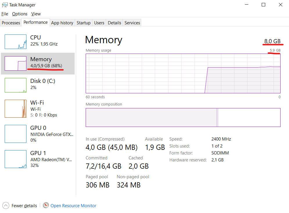
Task: Switch to the Services tab
Action: click(132, 23)
